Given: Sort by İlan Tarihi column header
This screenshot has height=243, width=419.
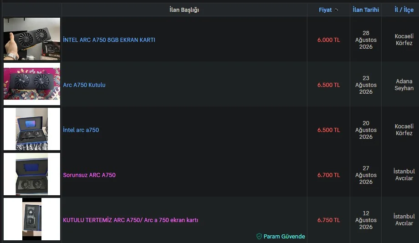Looking at the screenshot, I should (366, 10).
